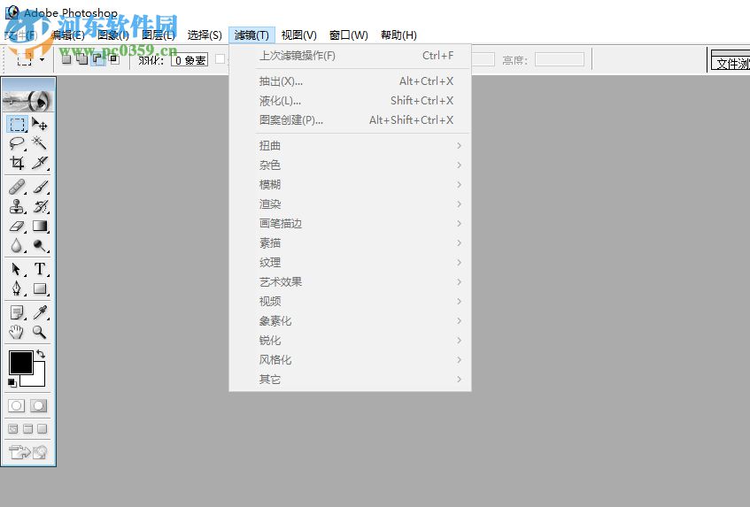Jump to ImageReady from toolbox bottom

pyautogui.click(x=28, y=451)
